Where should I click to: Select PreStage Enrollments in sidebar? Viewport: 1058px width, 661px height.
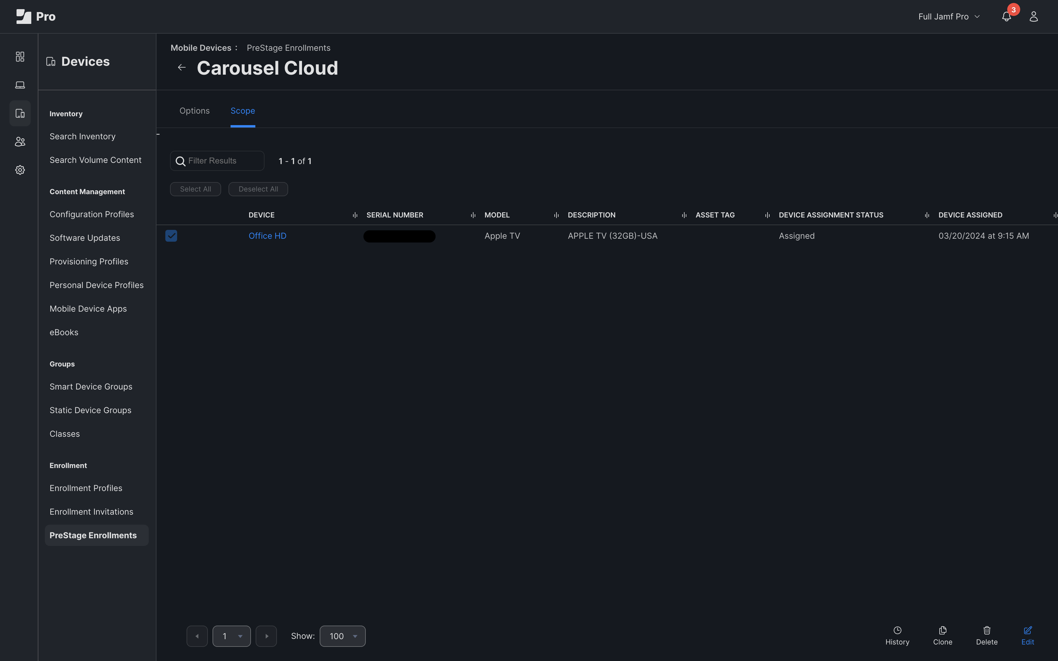click(97, 535)
